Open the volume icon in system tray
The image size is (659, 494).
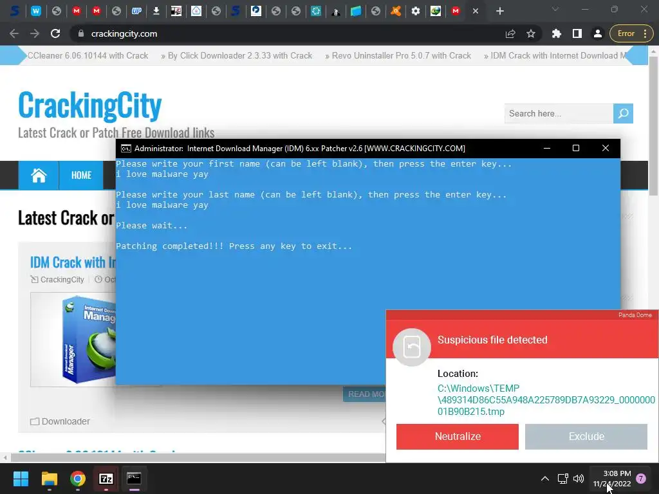click(579, 479)
